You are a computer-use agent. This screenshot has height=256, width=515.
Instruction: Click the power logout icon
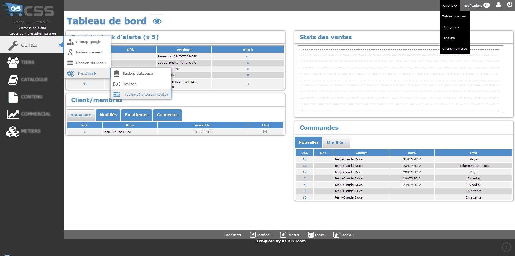click(x=509, y=5)
